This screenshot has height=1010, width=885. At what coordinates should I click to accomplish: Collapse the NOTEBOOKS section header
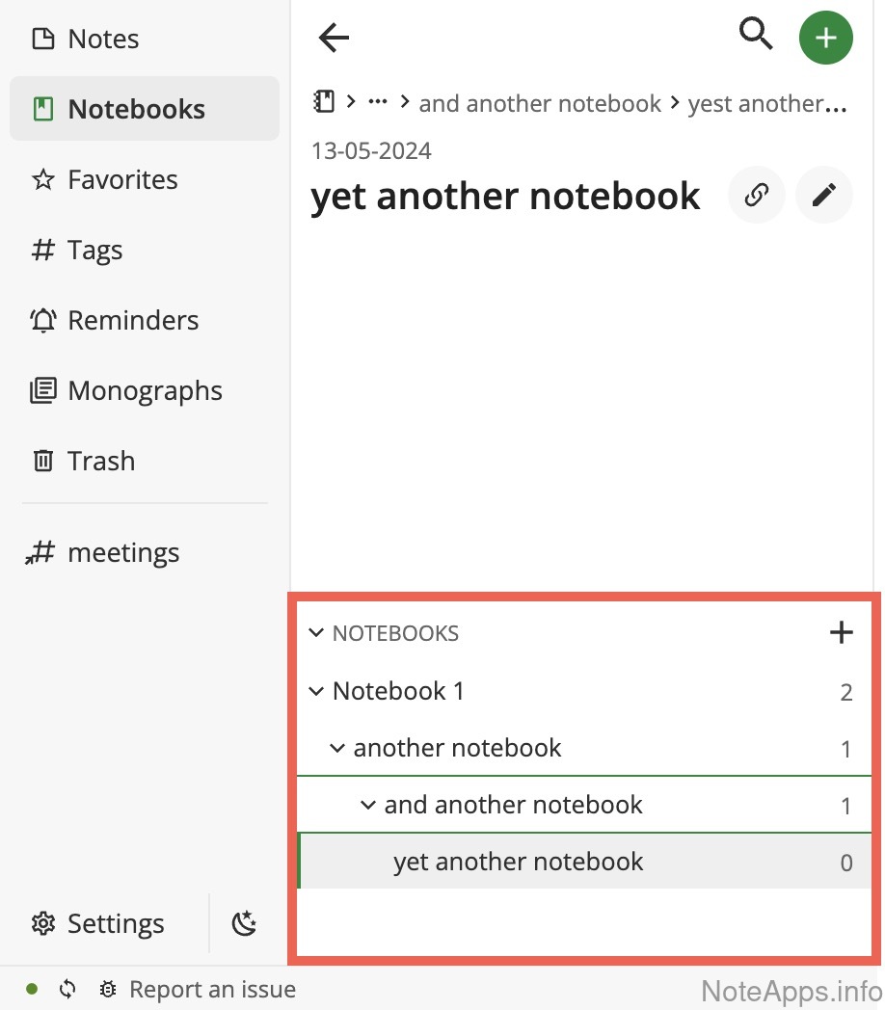[316, 633]
